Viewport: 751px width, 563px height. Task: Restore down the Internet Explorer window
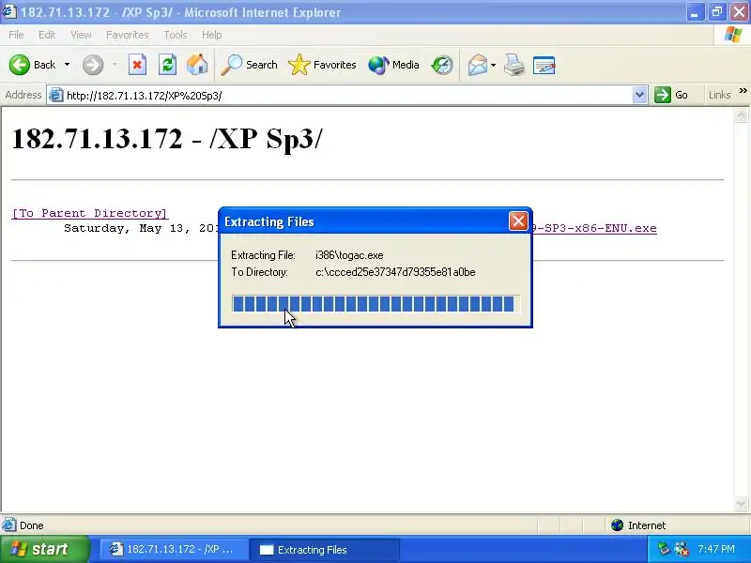717,12
